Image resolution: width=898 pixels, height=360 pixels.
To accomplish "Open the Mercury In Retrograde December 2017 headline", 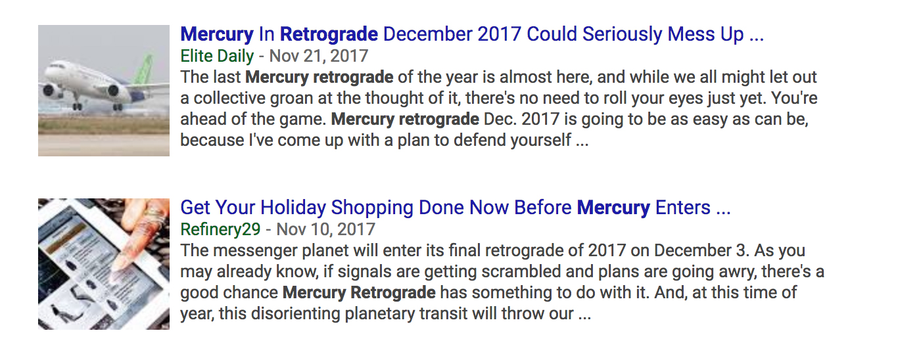I will pyautogui.click(x=472, y=34).
